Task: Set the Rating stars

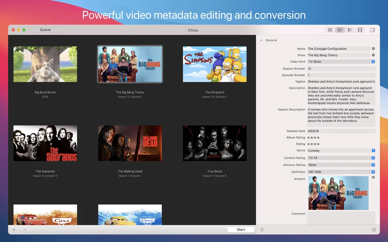Action: (x=315, y=144)
